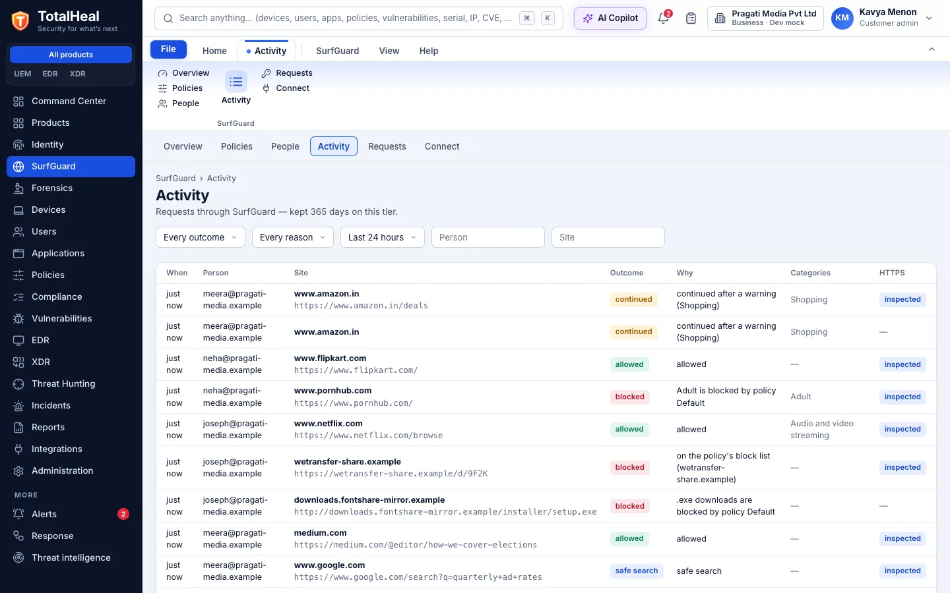Image resolution: width=950 pixels, height=593 pixels.
Task: Click the Person filter field
Action: [x=488, y=237]
